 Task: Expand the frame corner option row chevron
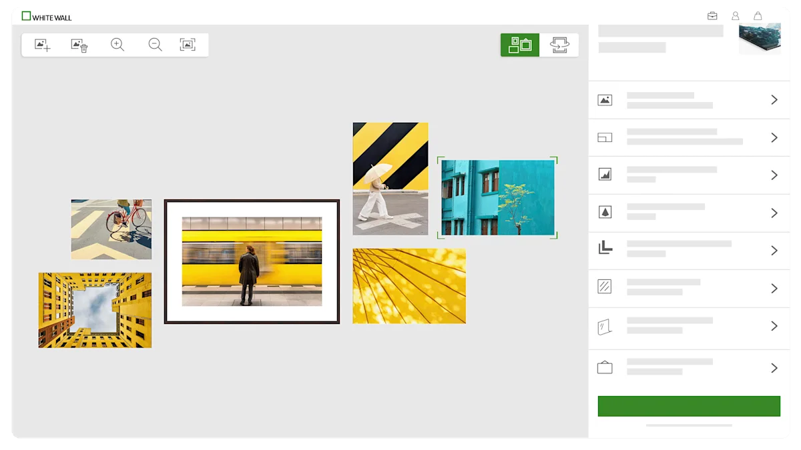[x=774, y=251]
